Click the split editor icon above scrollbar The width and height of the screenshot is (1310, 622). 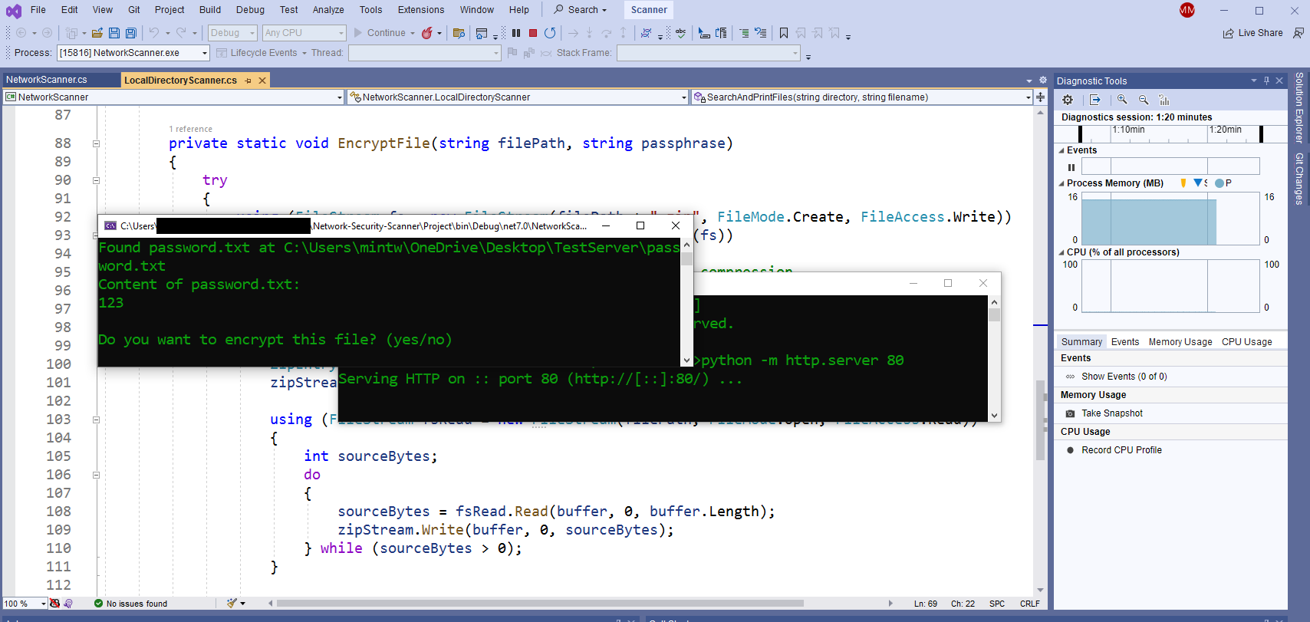click(1040, 97)
